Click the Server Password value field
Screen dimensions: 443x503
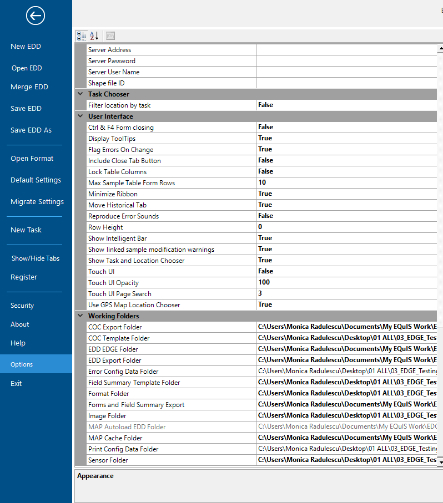(x=346, y=61)
